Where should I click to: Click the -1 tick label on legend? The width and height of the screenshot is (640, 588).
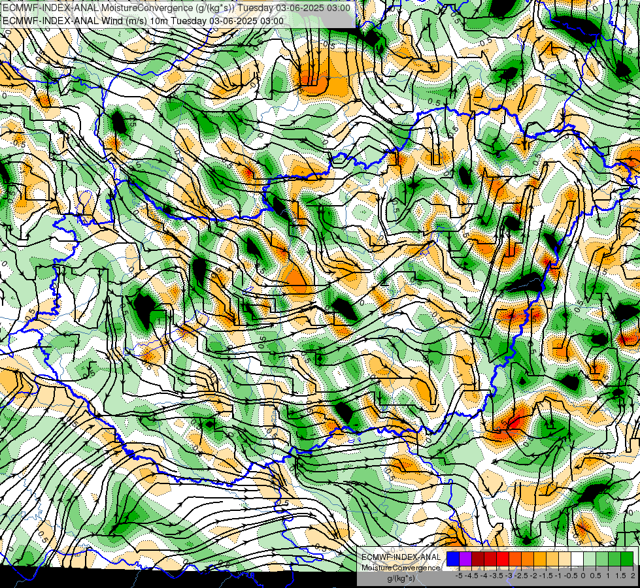pyautogui.click(x=558, y=576)
